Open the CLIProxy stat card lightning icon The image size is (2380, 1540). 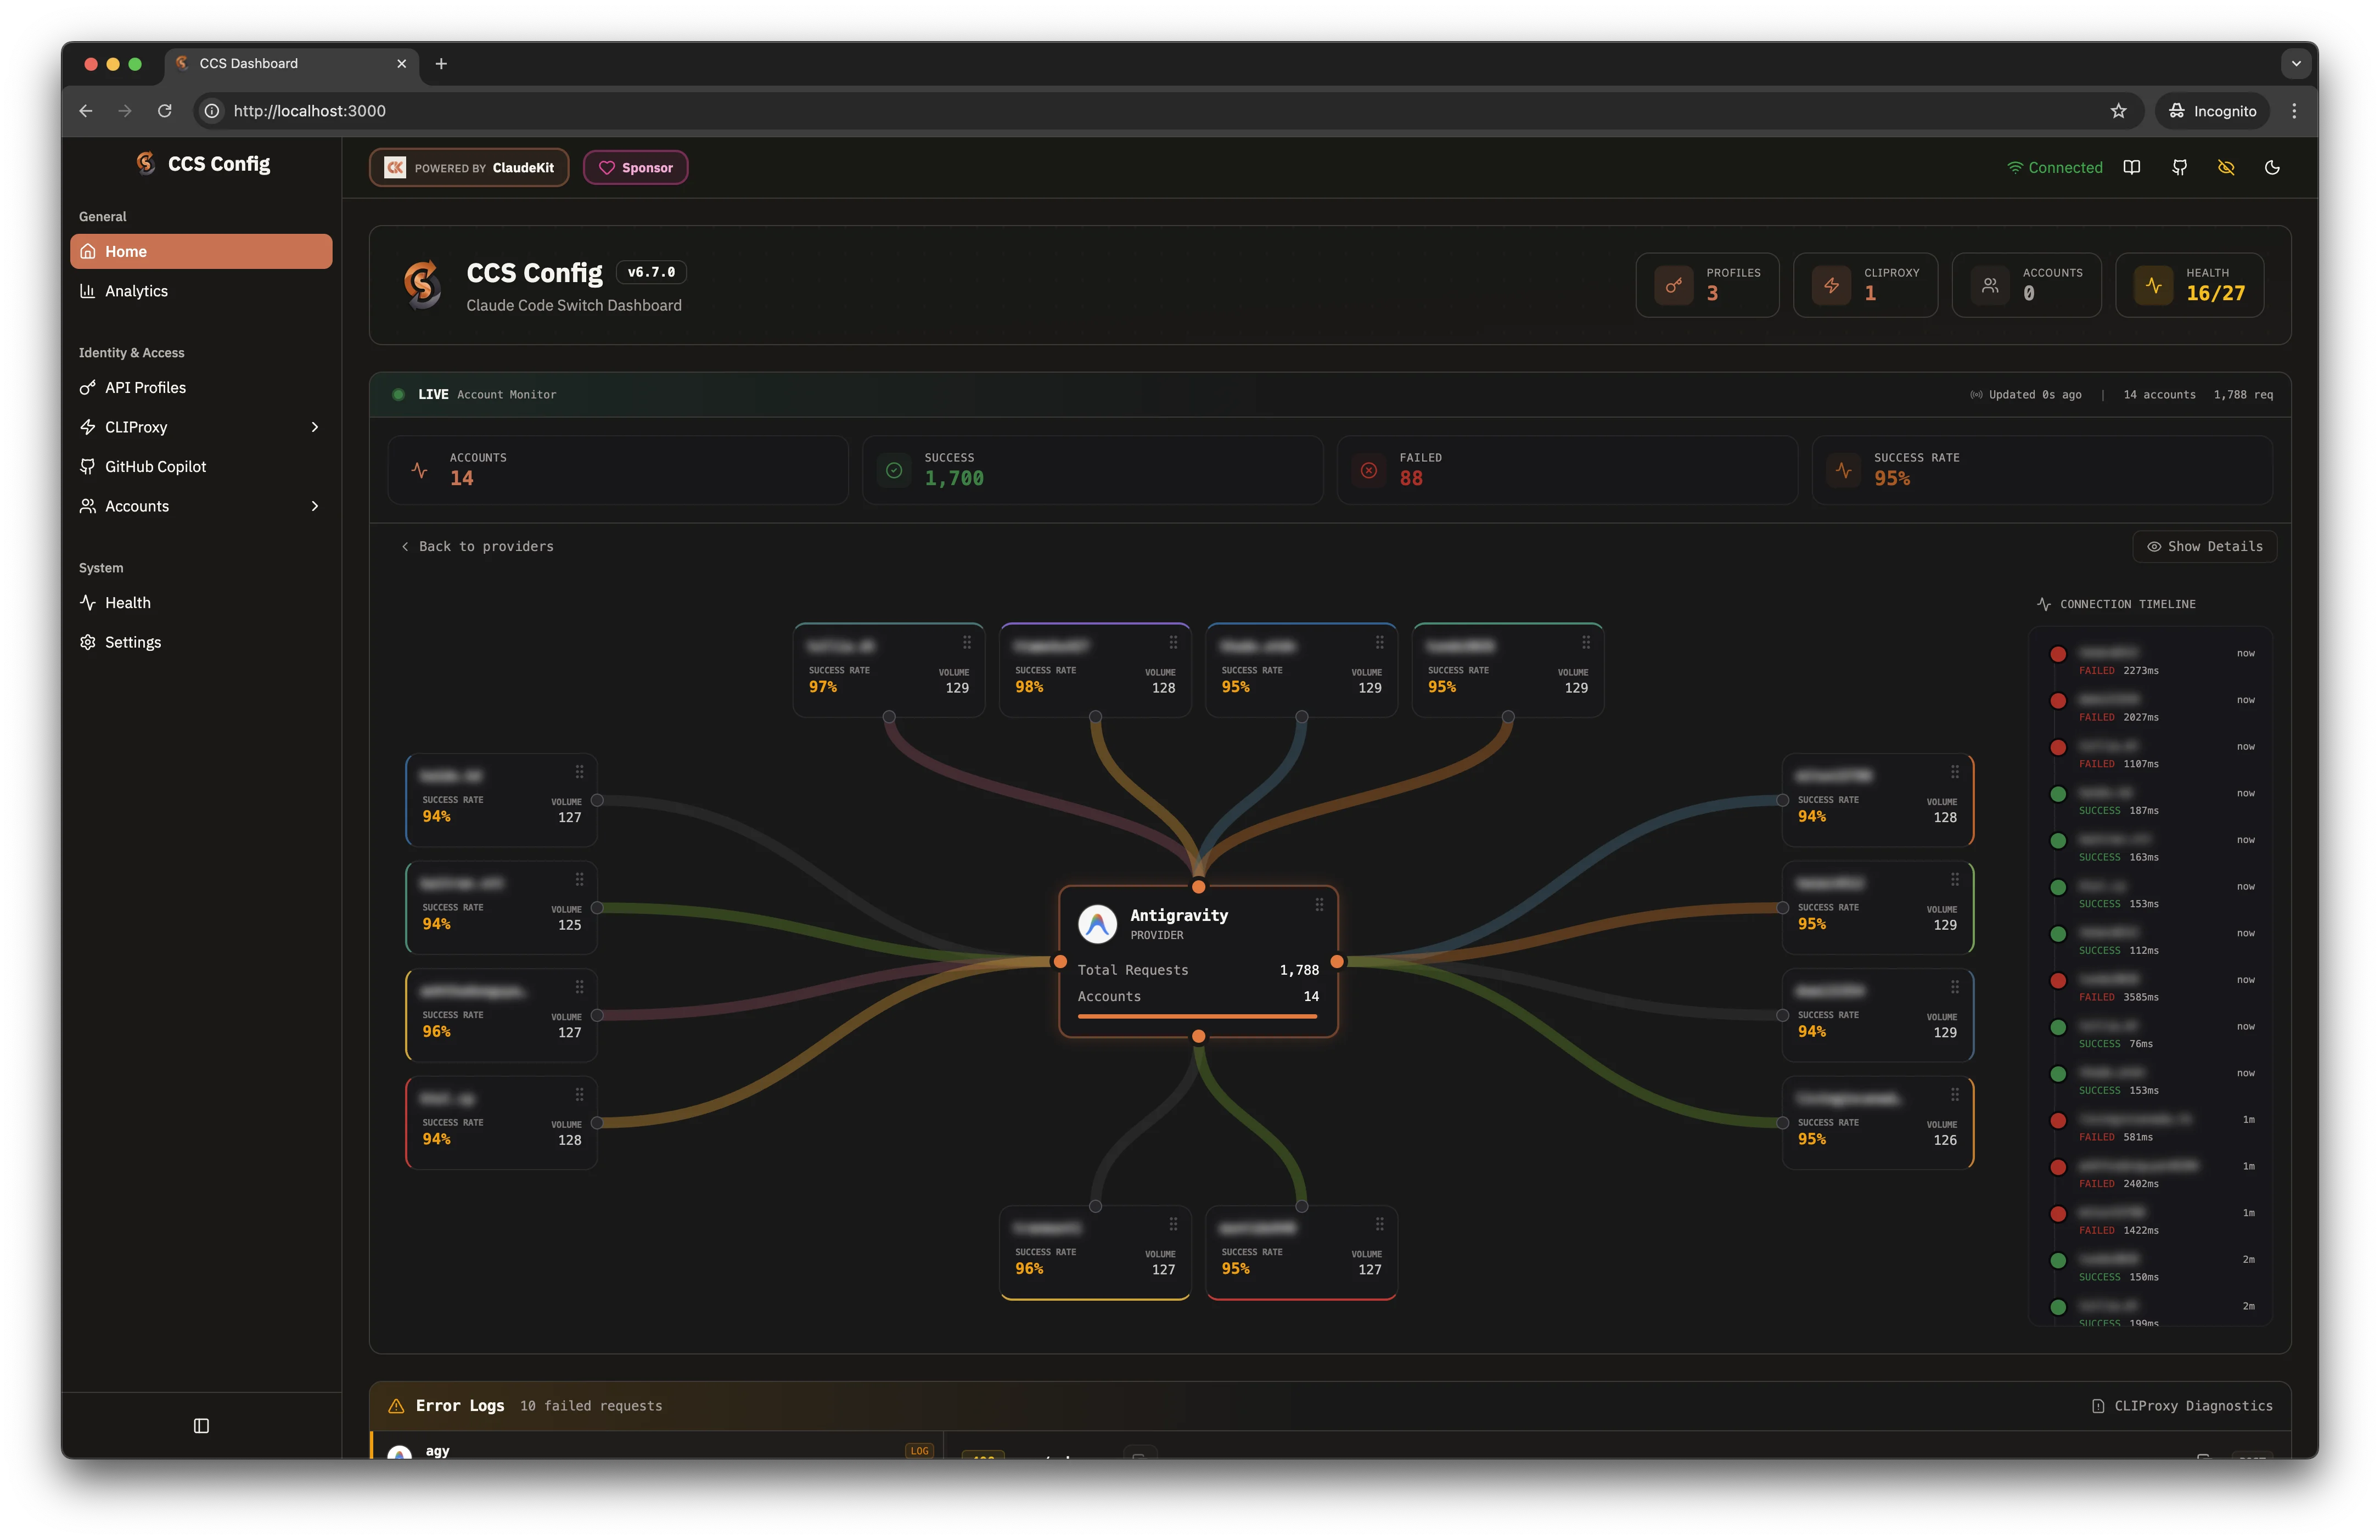pyautogui.click(x=1833, y=285)
